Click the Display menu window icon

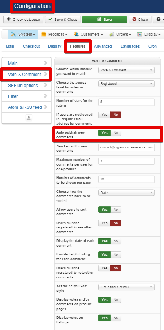tap(140, 34)
